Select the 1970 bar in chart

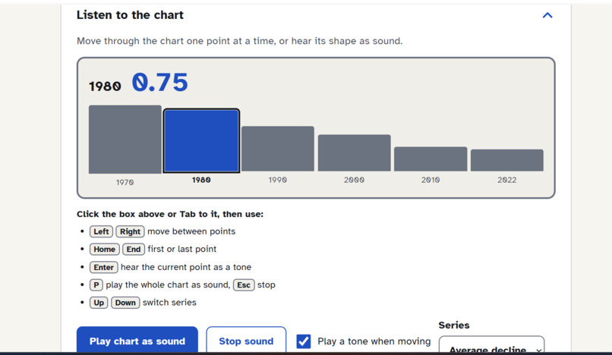click(x=125, y=140)
